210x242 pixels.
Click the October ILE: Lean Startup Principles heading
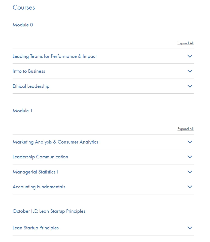click(49, 211)
